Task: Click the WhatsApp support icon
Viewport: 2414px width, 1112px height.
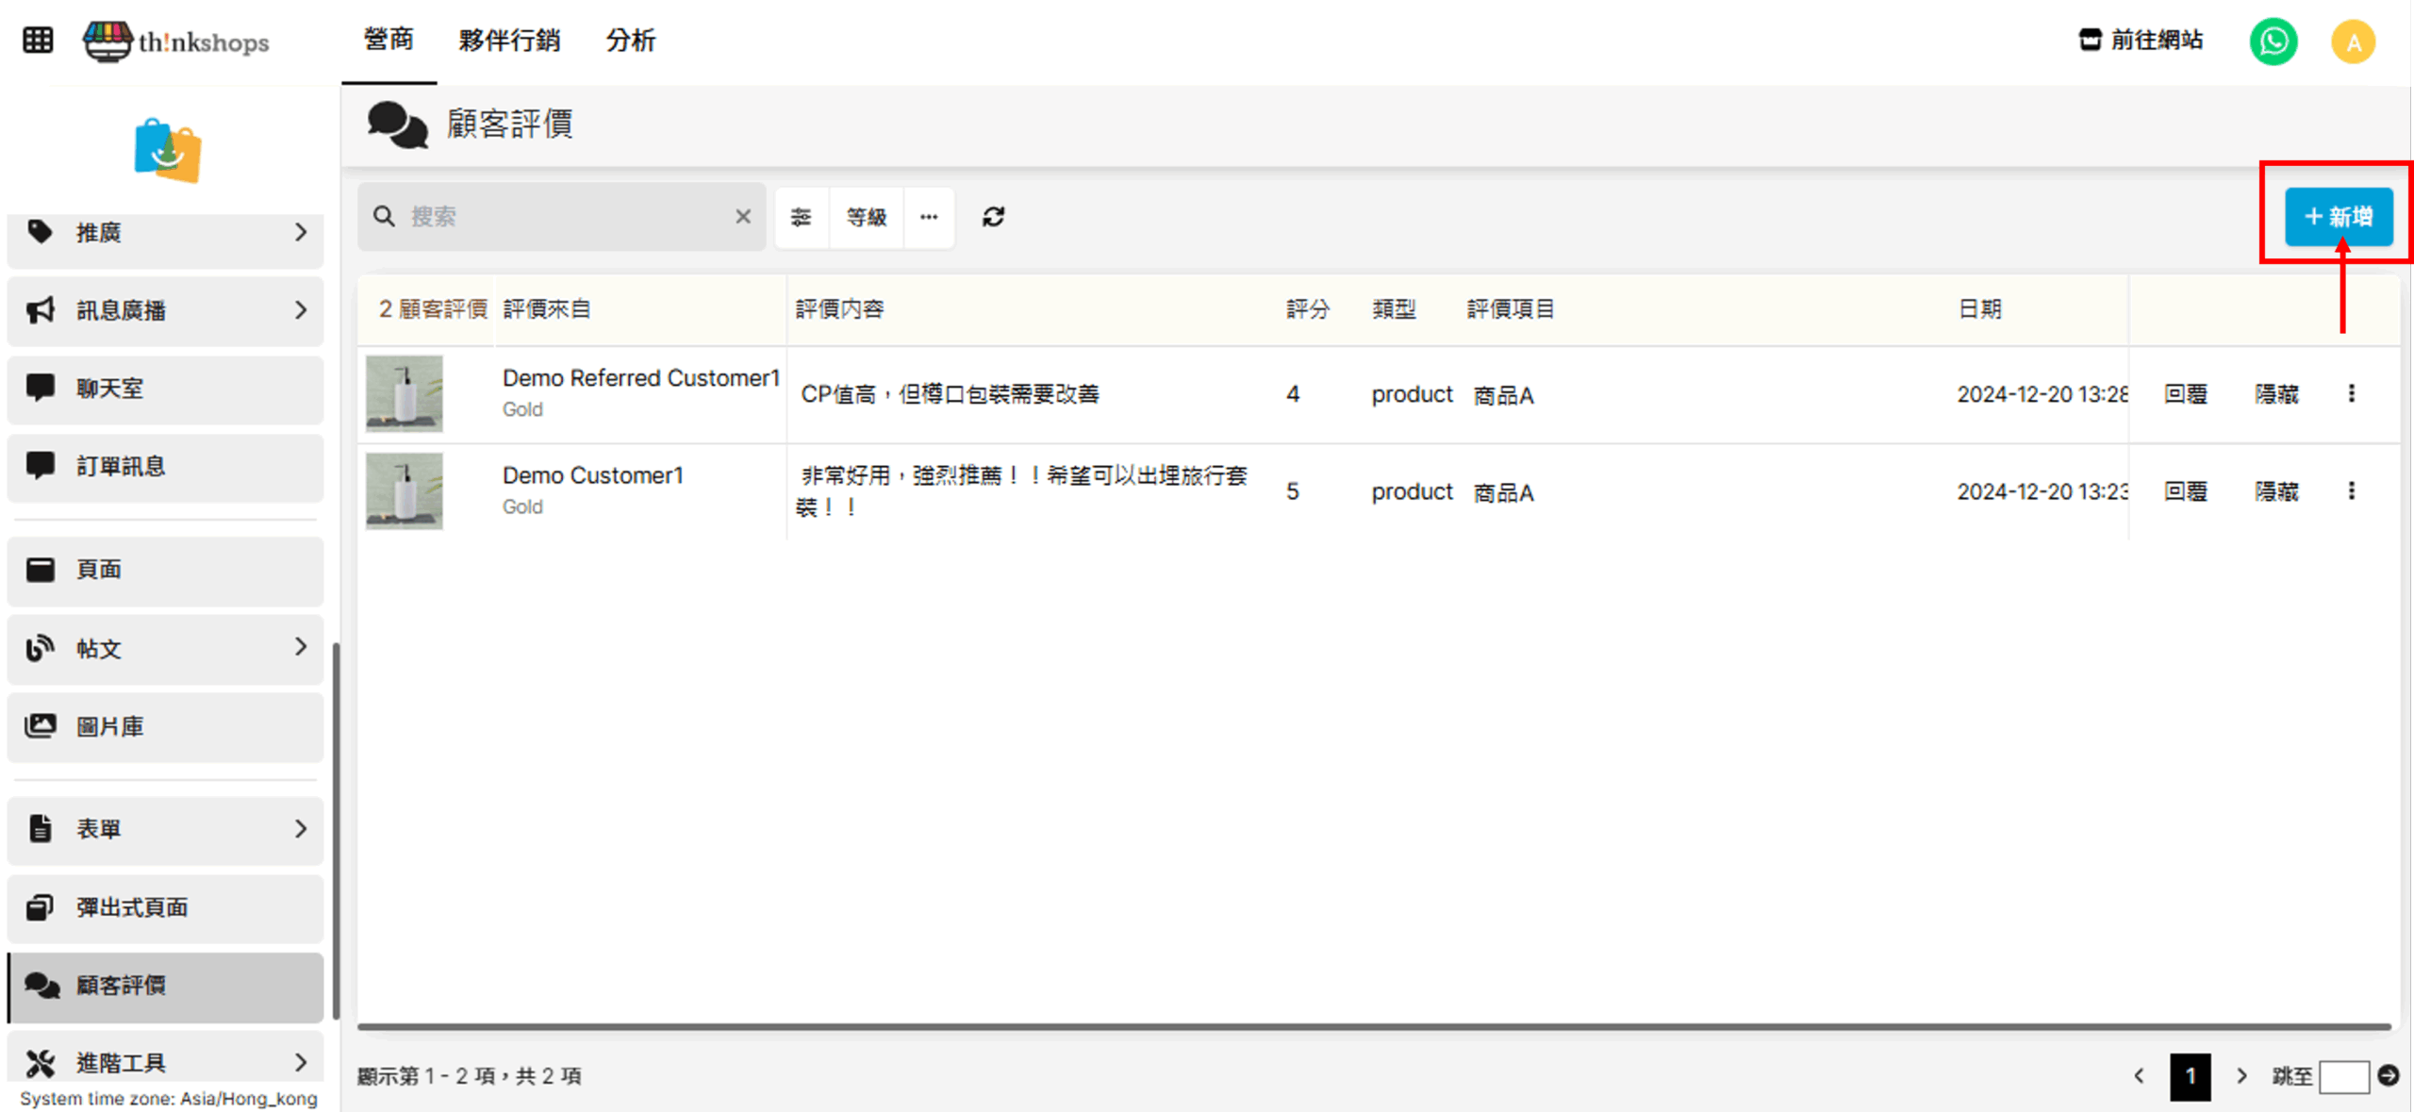Action: click(2273, 41)
